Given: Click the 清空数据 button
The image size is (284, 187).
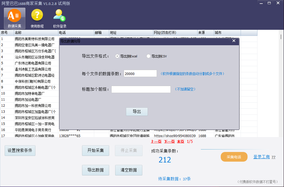Looking at the screenshot, I should click(x=128, y=170).
